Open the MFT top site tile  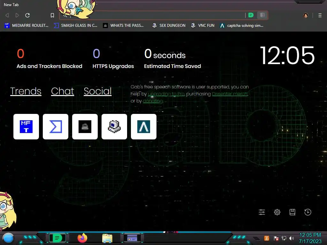26,127
